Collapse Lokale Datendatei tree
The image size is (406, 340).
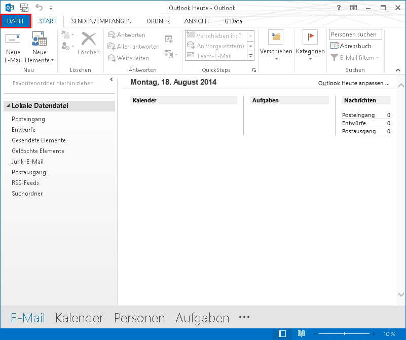tap(8, 105)
